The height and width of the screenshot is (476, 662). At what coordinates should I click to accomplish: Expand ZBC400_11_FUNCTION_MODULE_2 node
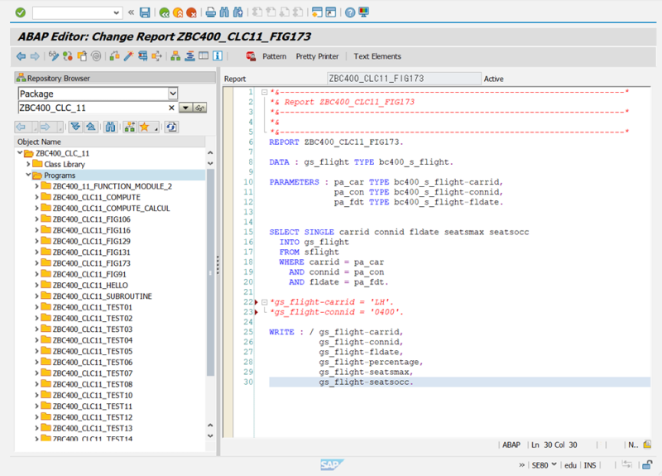(x=36, y=185)
